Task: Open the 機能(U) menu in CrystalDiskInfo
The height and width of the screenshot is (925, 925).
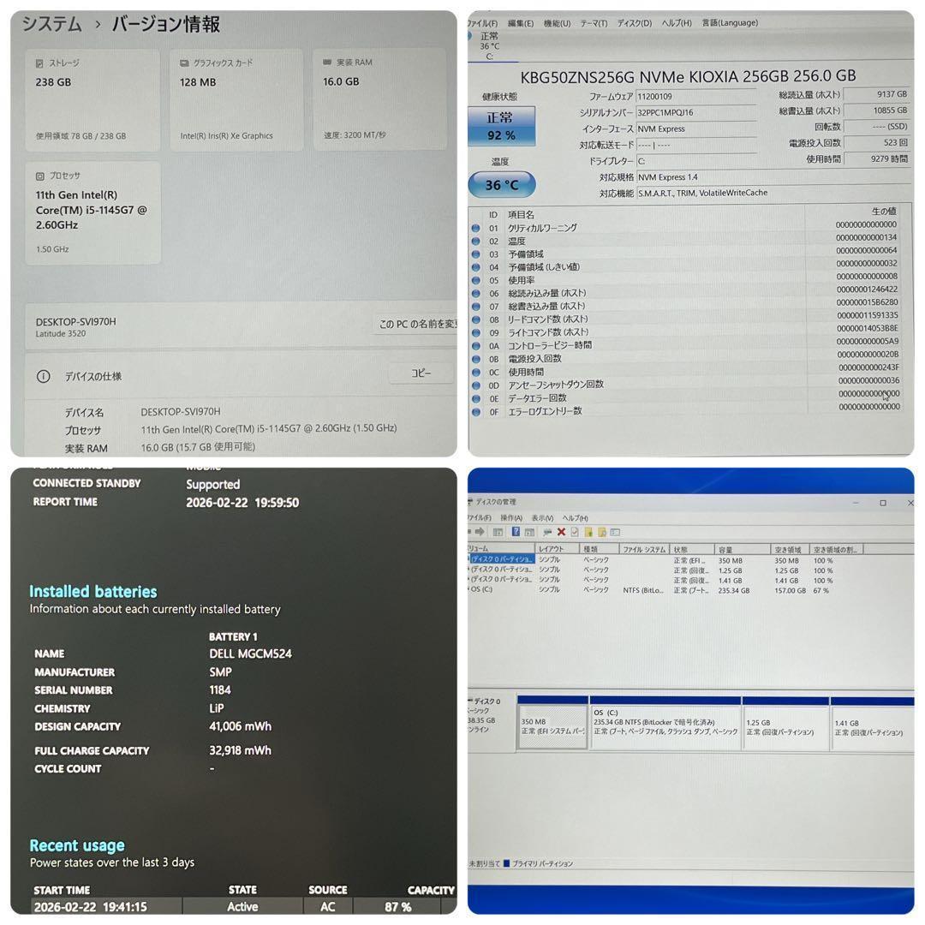Action: pos(555,23)
